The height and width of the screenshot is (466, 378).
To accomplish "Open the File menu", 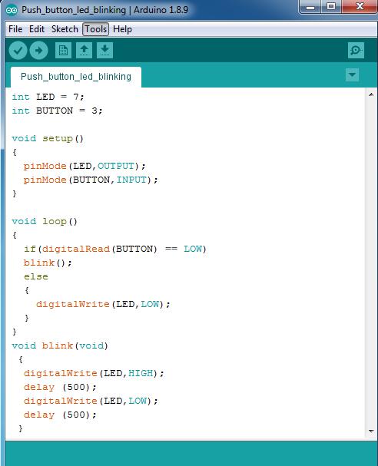I will [15, 29].
